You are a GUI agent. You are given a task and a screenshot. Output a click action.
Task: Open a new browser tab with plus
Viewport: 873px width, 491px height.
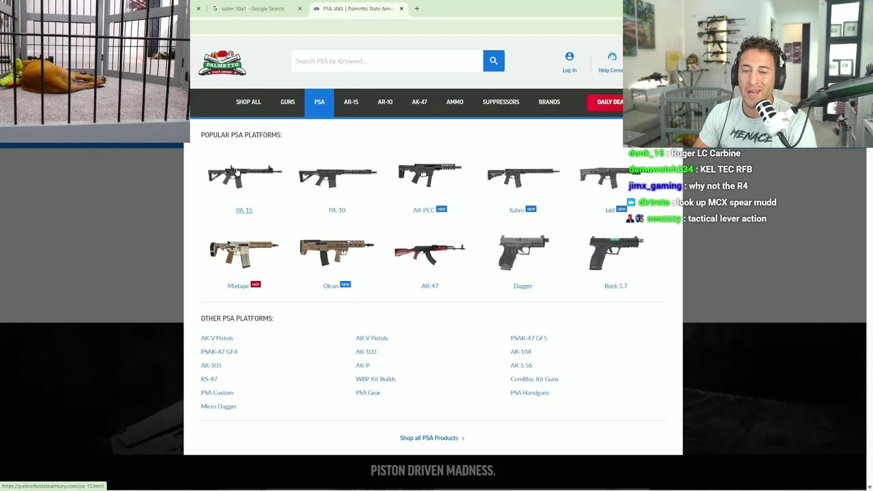click(x=417, y=9)
